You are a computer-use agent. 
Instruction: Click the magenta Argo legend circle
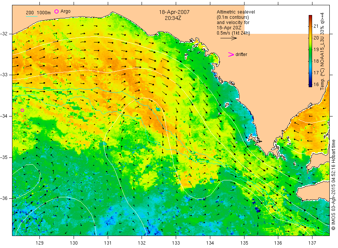pyautogui.click(x=56, y=11)
